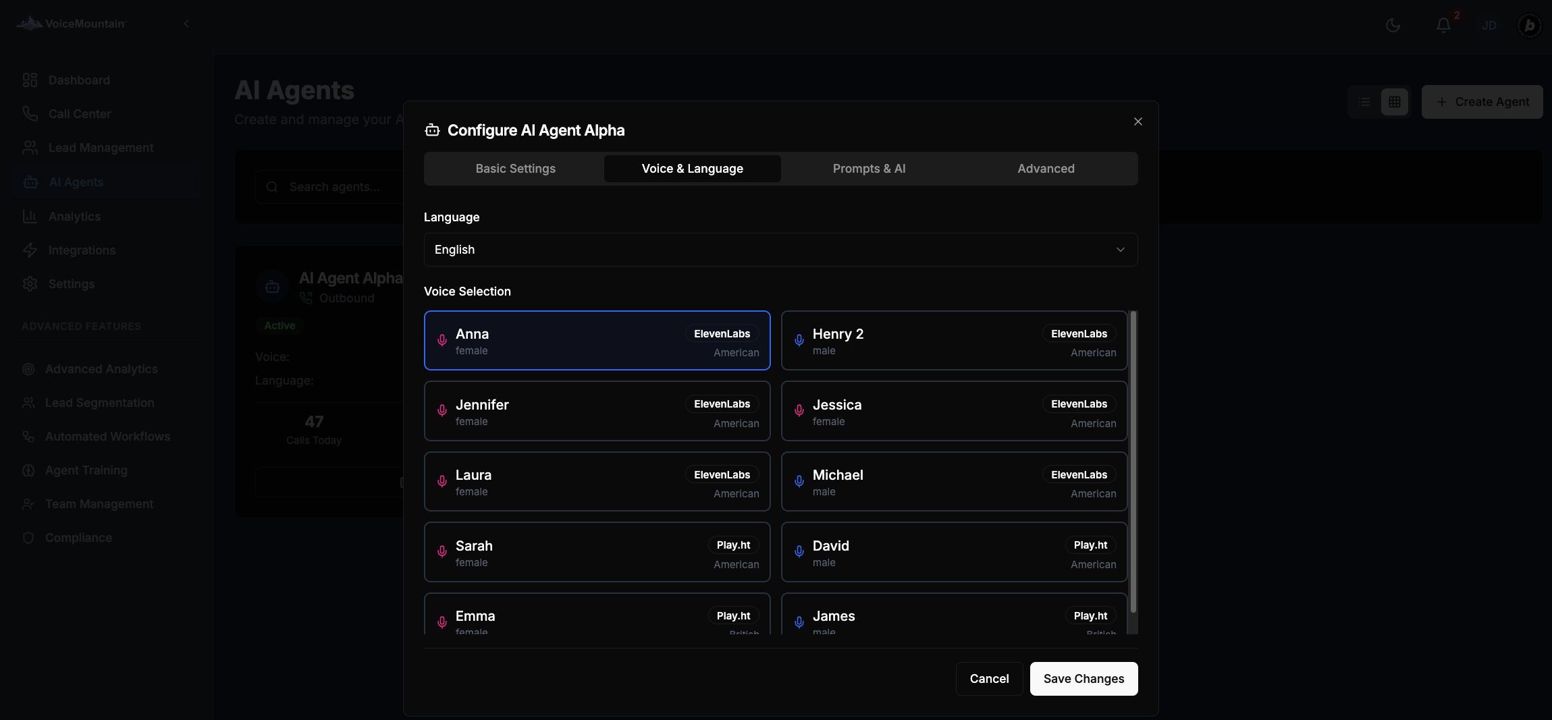Click the Agent Training icon

coord(28,470)
